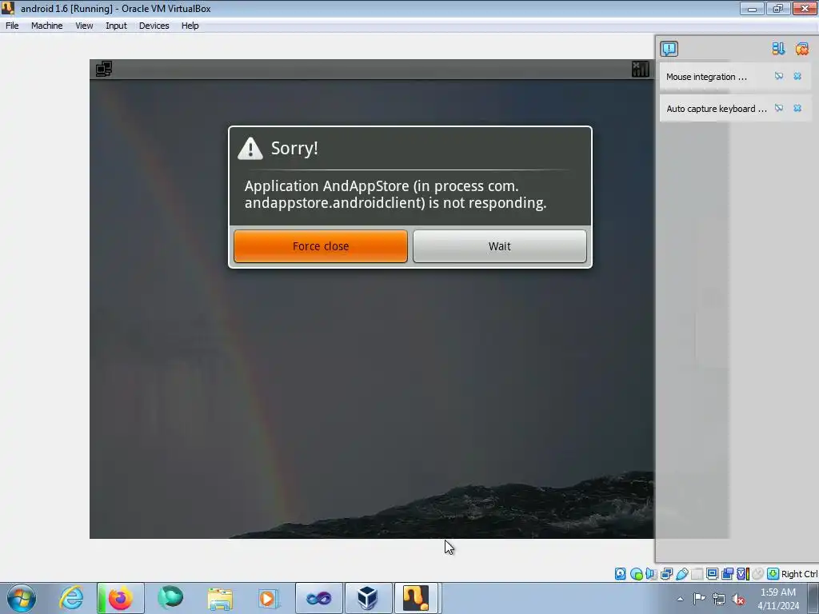Click the muted volume tray icon
Image resolution: width=819 pixels, height=614 pixels.
[x=738, y=599]
